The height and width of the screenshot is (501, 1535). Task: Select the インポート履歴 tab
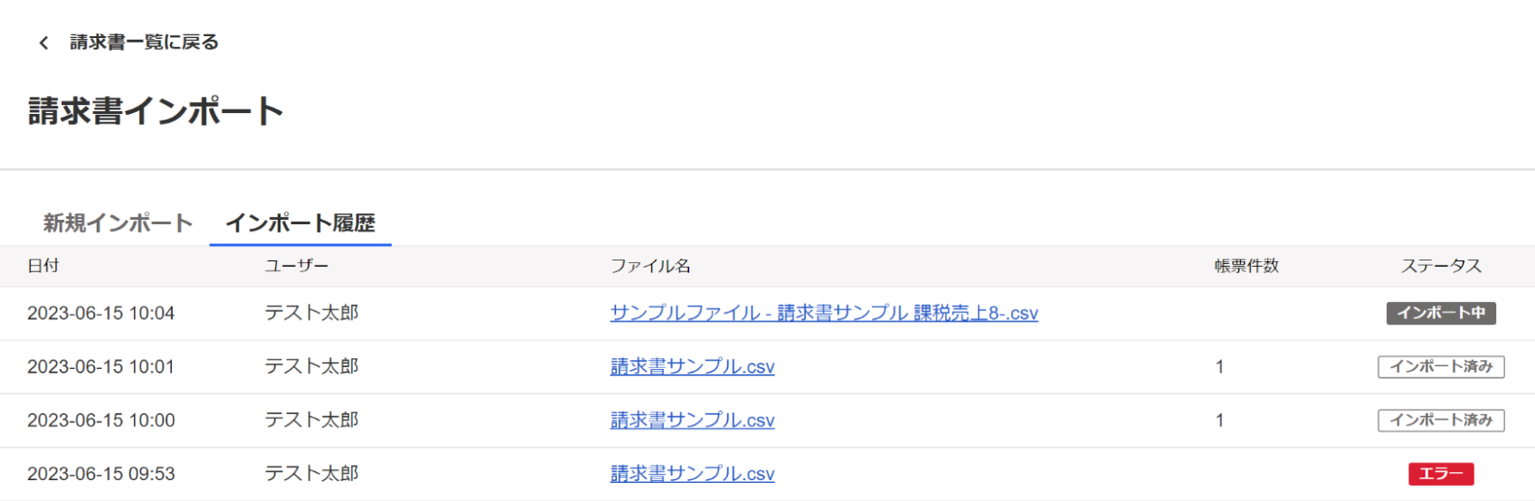point(300,223)
